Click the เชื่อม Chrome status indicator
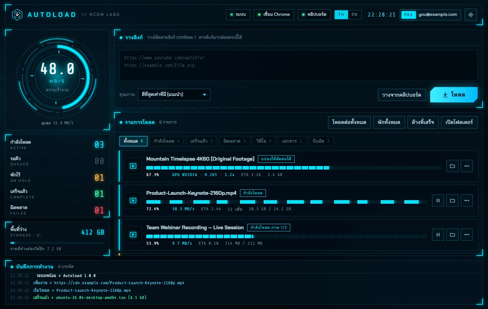This screenshot has width=488, height=309. click(x=274, y=15)
